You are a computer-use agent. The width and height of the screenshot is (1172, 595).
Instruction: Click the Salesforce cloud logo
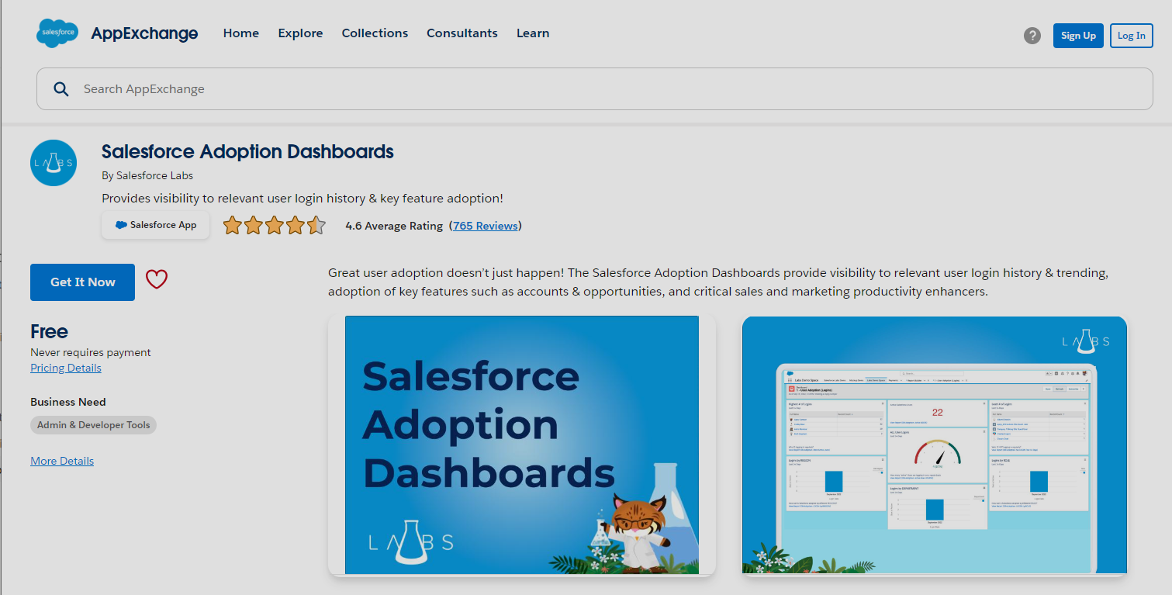pos(57,33)
